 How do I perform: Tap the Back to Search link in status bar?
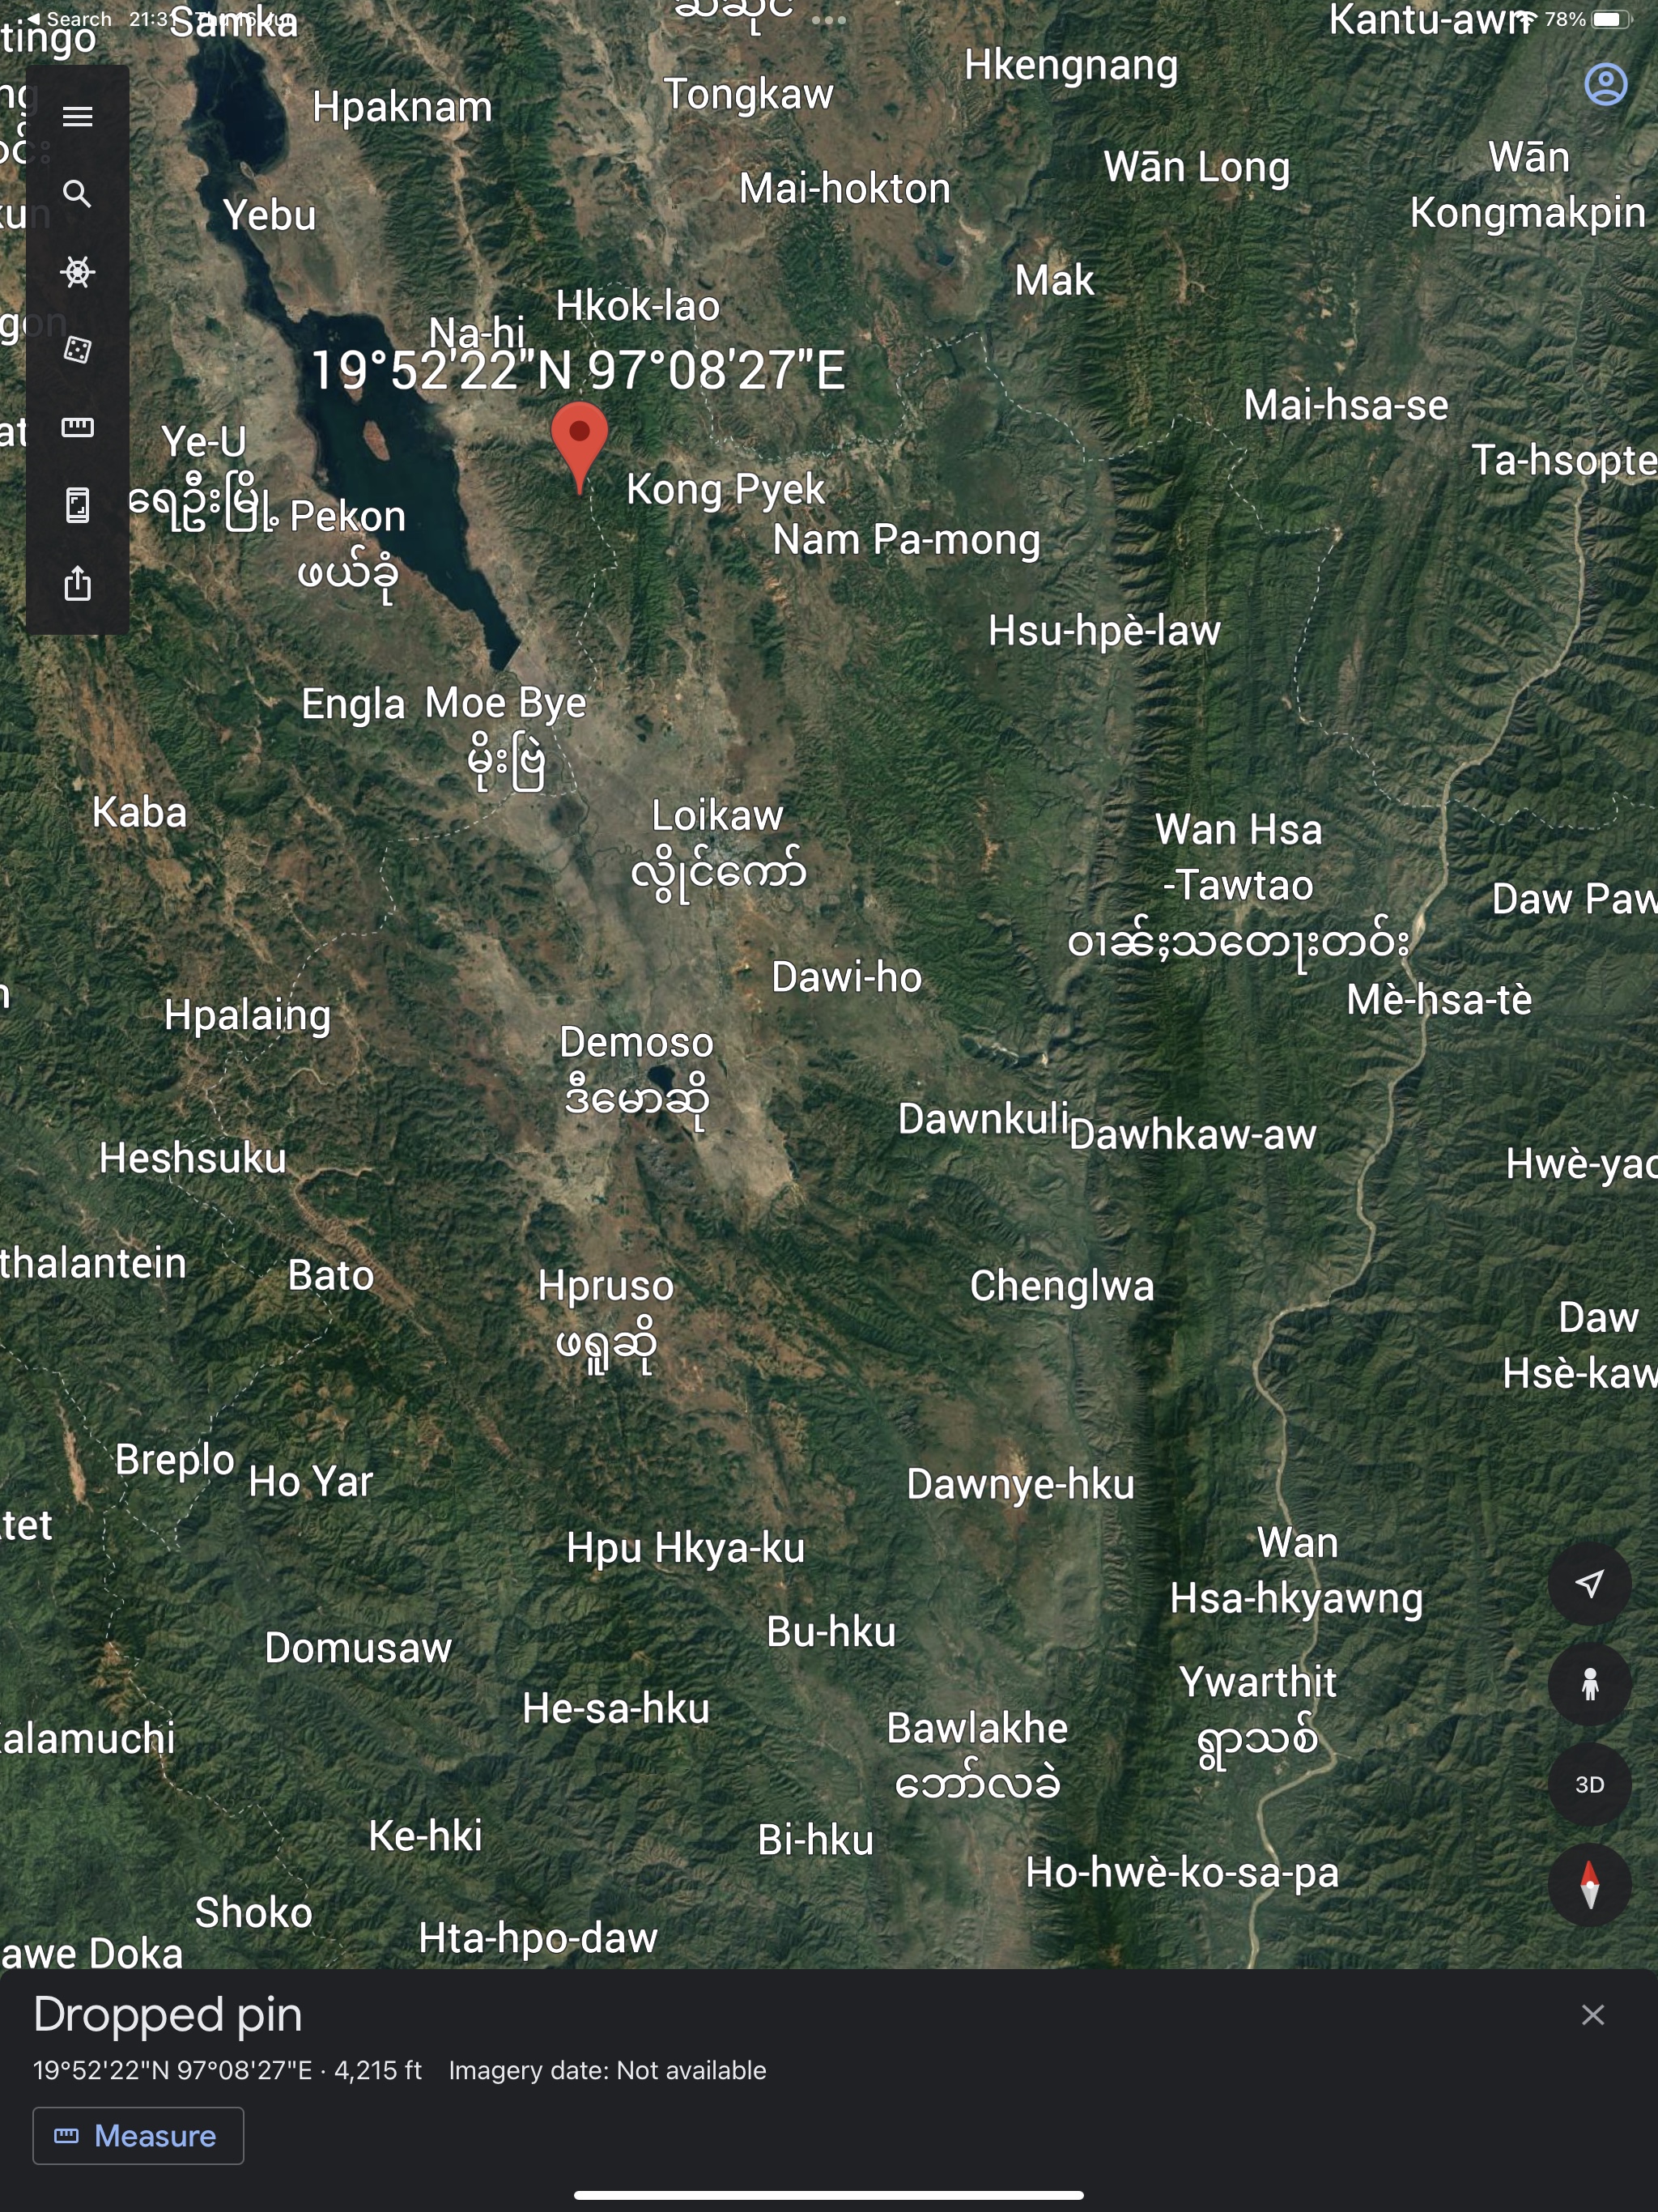tap(69, 19)
